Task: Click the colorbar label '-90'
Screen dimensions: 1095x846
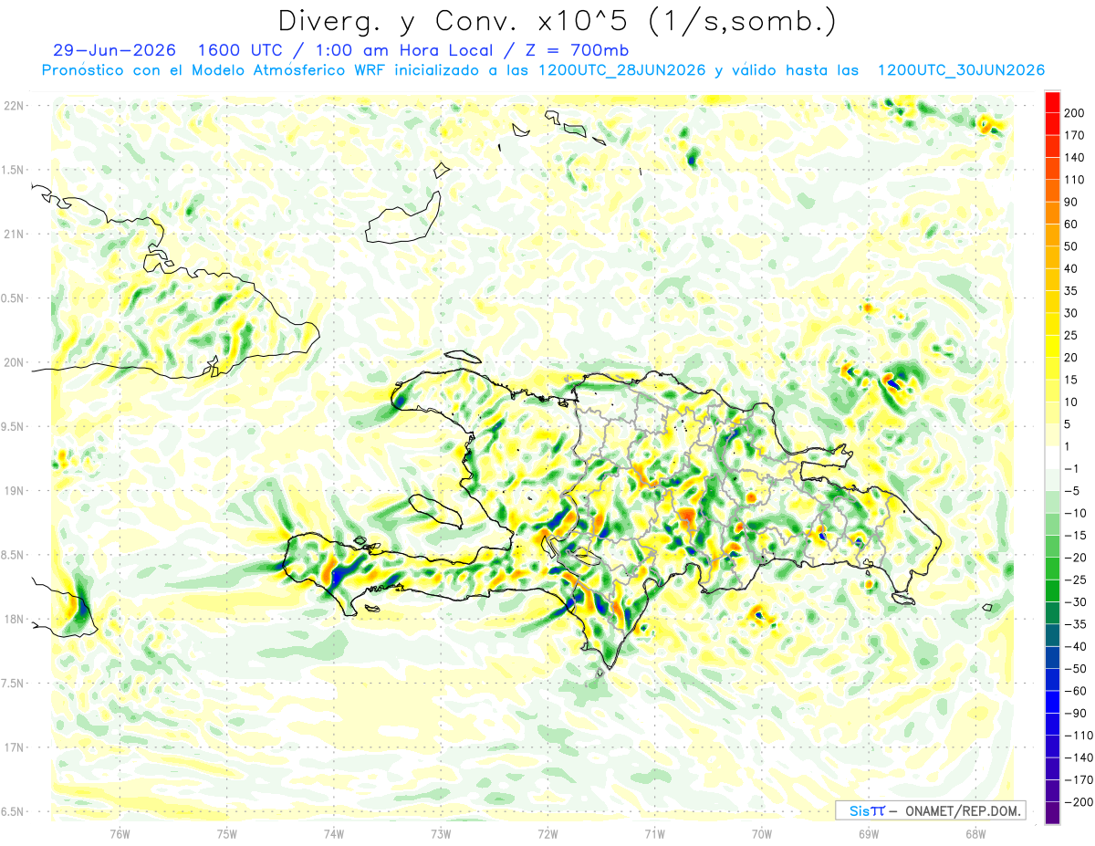Action: click(1078, 714)
